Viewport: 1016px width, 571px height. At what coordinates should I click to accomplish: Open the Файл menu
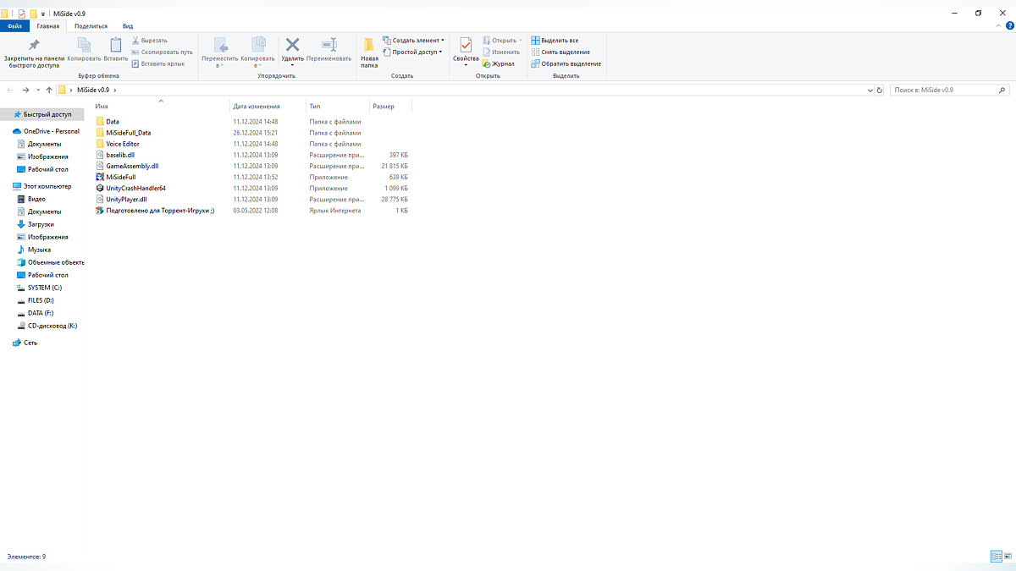pos(14,26)
